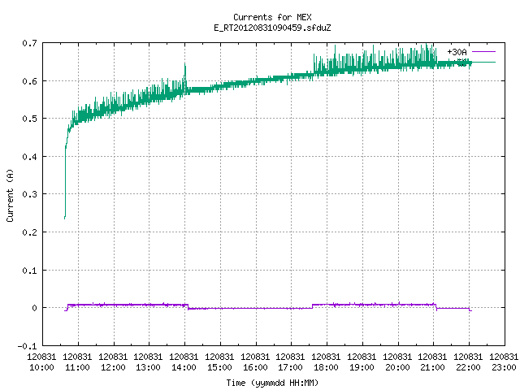Click the 0.6 y-axis tick label
Screen dimensions: 520x390
tap(29, 81)
